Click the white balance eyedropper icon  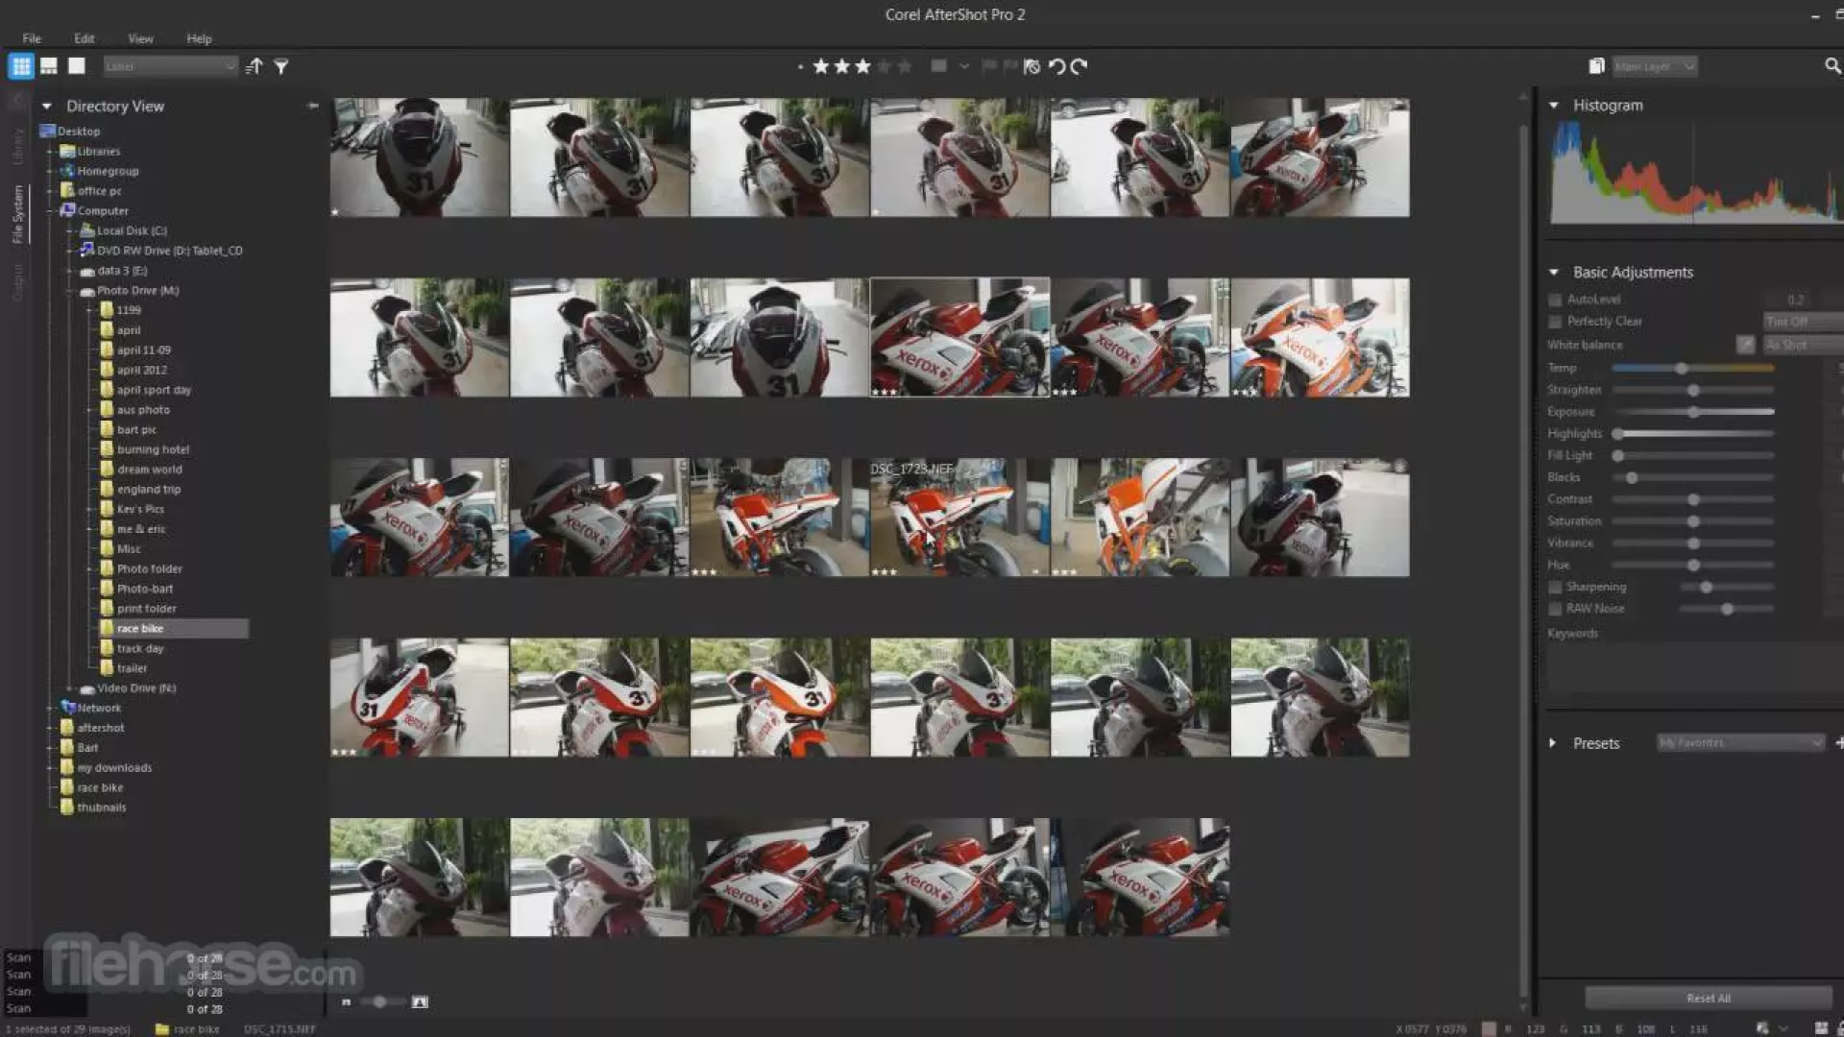(x=1745, y=345)
